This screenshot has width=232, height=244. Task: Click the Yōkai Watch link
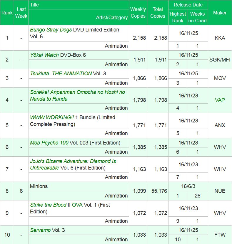(44, 55)
